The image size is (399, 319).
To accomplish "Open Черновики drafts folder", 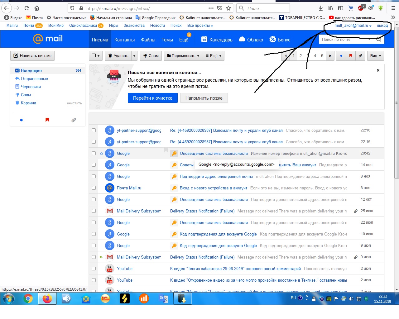I will [31, 87].
